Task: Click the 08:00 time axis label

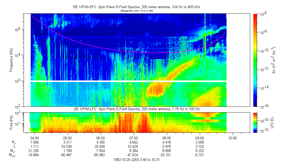Action: (167, 138)
